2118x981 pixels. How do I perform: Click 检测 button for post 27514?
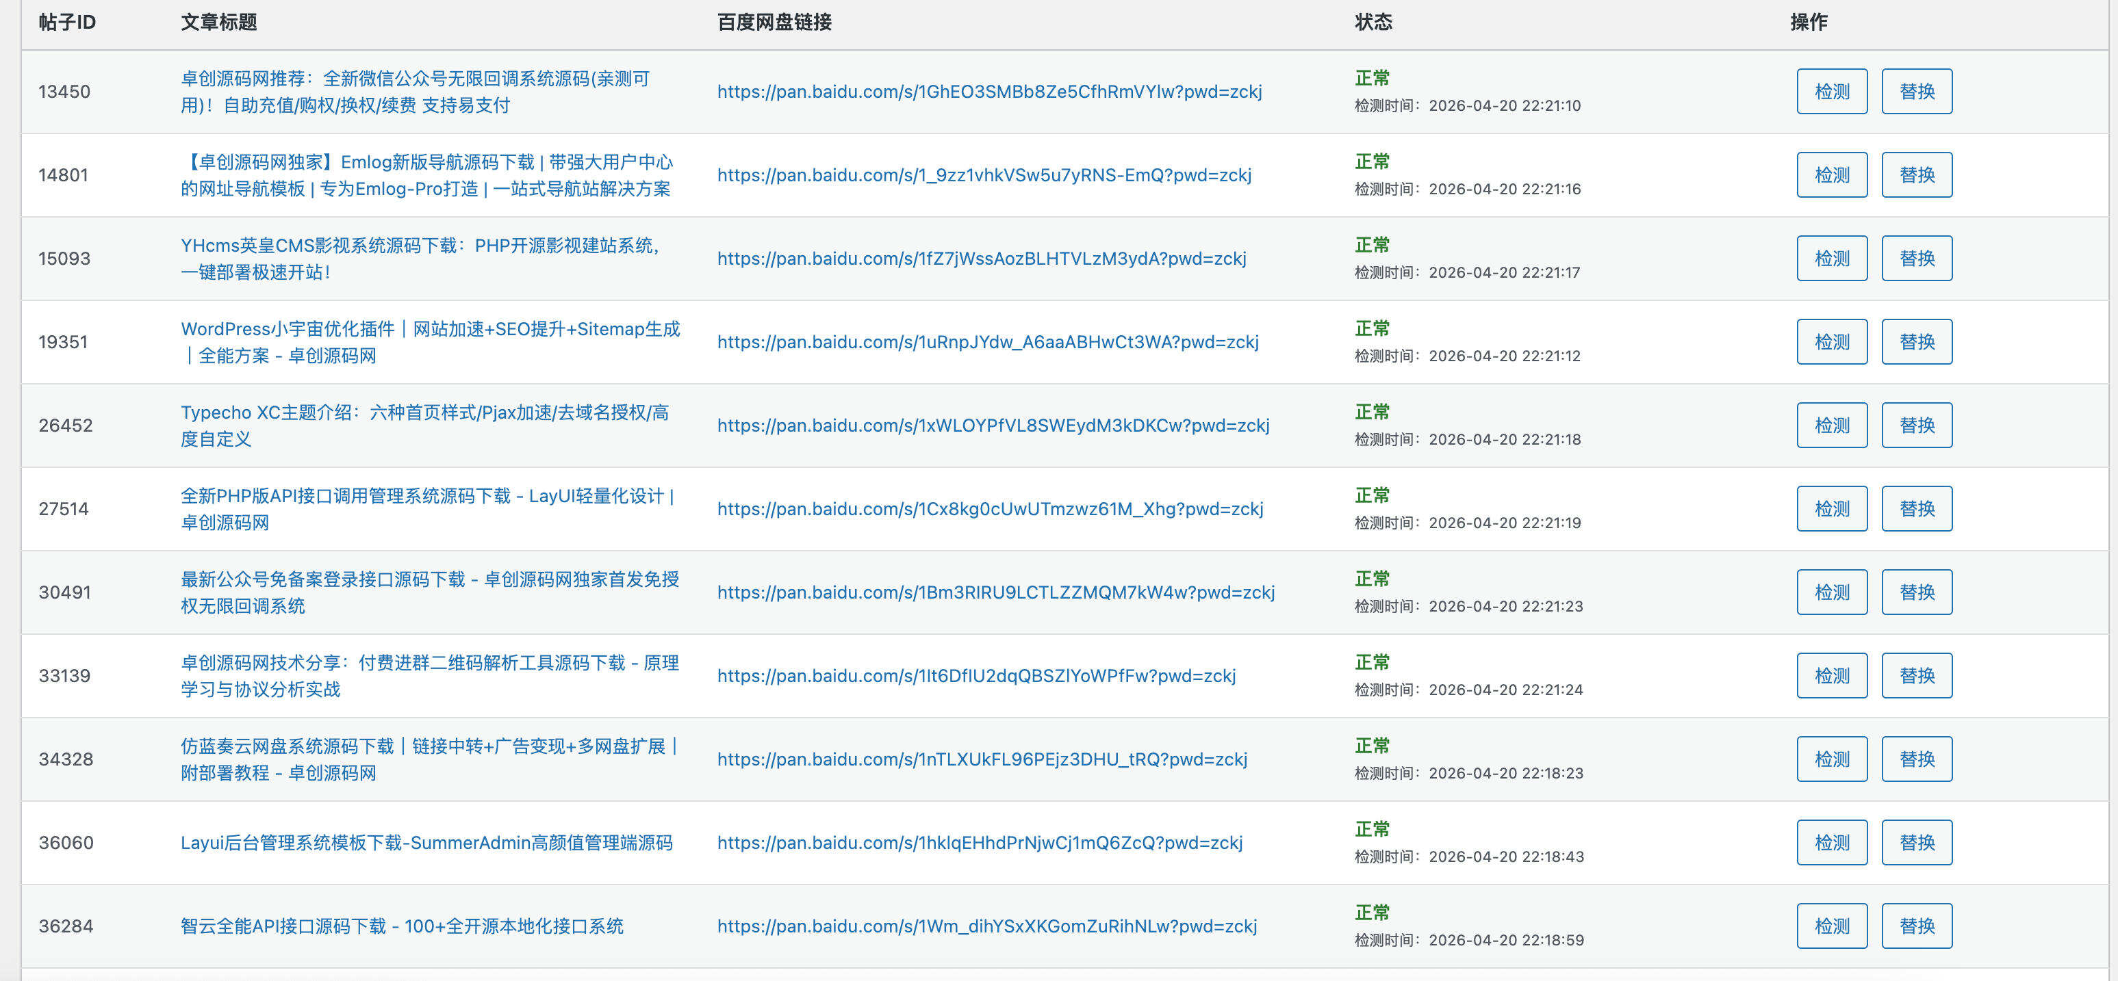pyautogui.click(x=1832, y=508)
